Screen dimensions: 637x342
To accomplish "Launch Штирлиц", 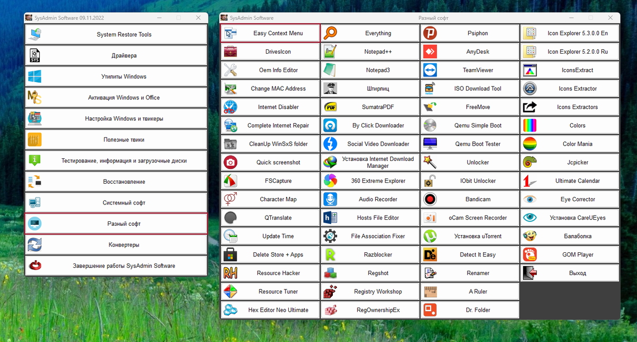I will (x=370, y=88).
